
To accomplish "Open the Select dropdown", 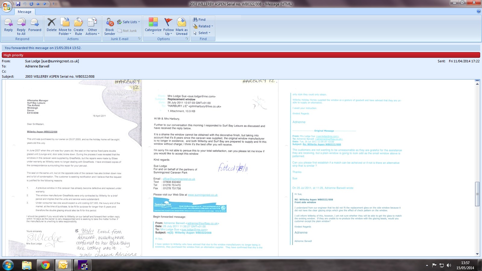I will pyautogui.click(x=202, y=33).
